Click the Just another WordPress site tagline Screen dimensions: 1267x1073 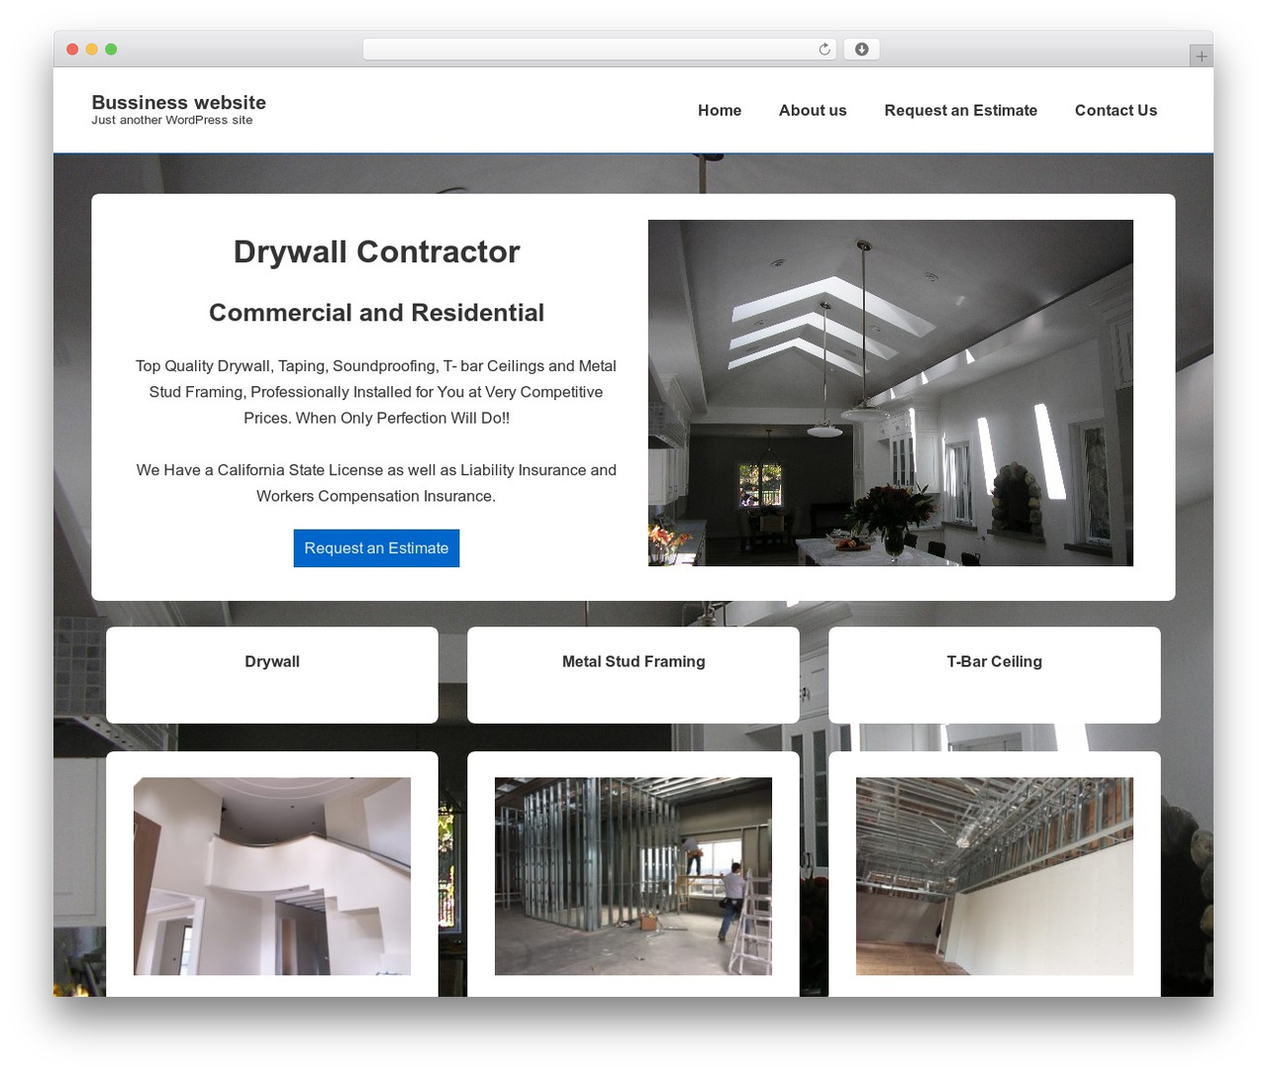point(172,120)
